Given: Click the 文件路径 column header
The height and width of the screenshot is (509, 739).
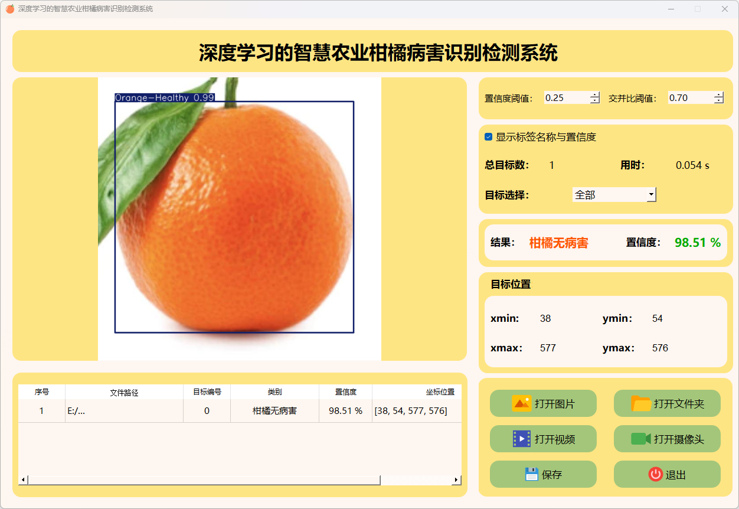Looking at the screenshot, I should coord(124,392).
